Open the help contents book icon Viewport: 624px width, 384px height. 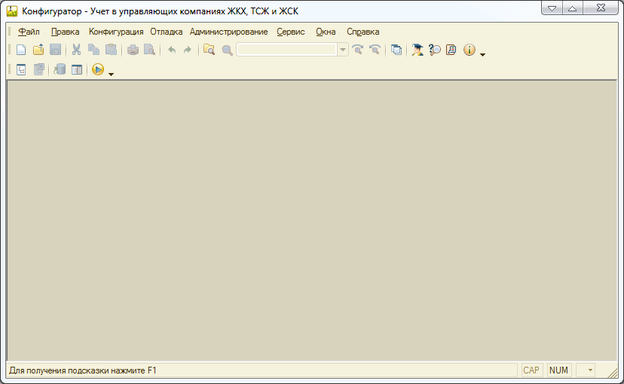(x=451, y=50)
